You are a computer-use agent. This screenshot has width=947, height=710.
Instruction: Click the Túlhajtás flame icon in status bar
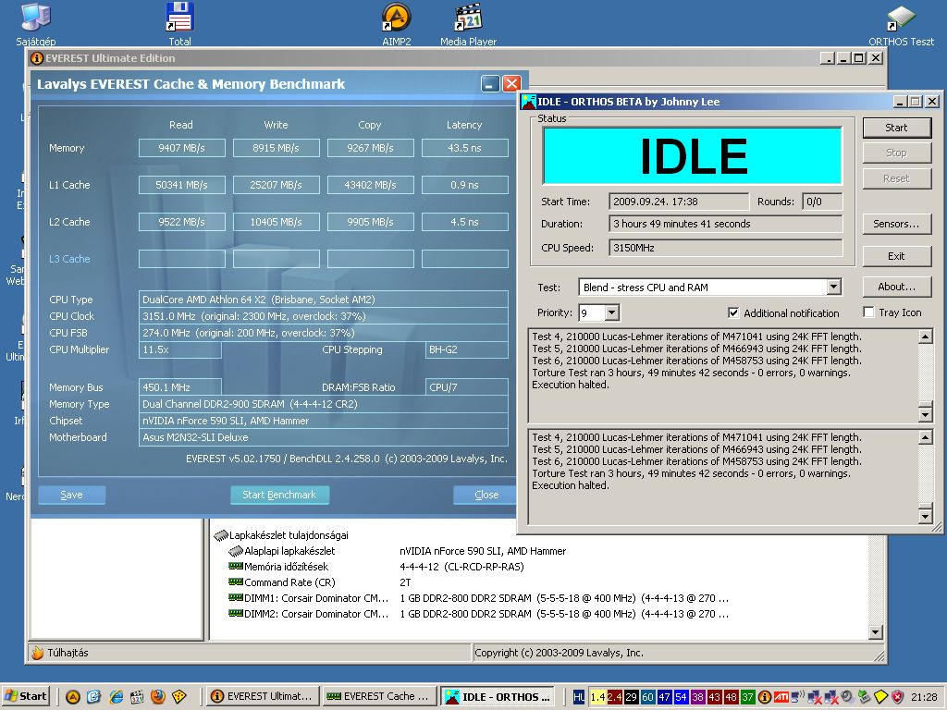tap(37, 653)
